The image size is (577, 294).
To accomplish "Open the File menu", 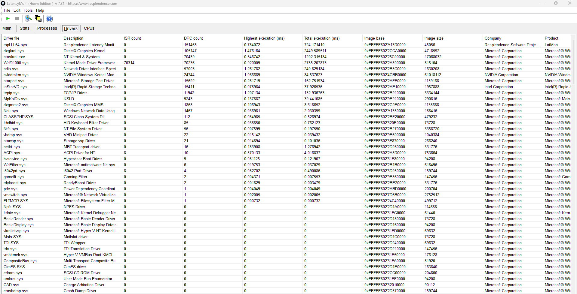I will click(7, 10).
